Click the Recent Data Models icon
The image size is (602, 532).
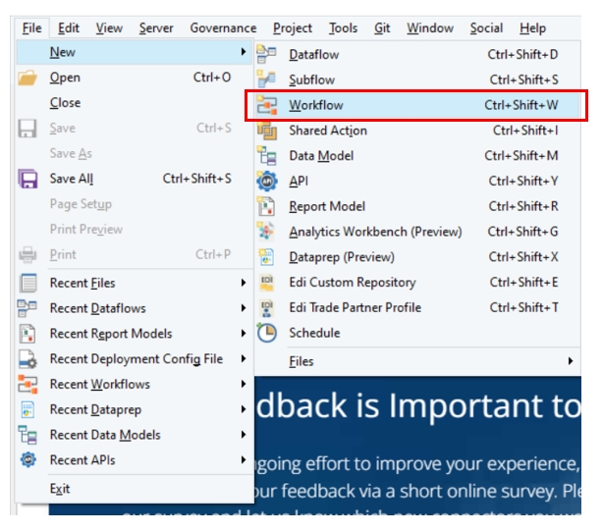[x=27, y=435]
